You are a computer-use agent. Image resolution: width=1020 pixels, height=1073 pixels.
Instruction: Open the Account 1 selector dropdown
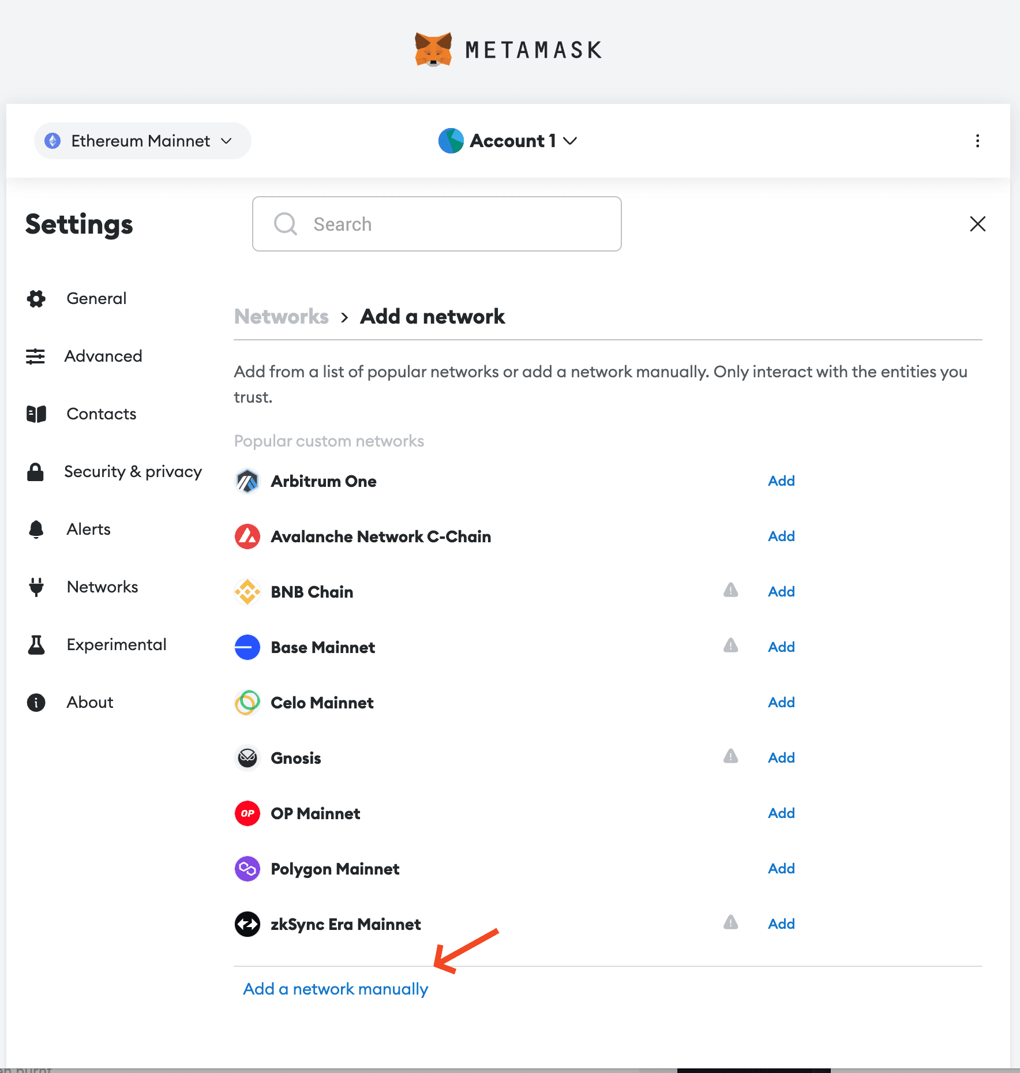coord(508,141)
